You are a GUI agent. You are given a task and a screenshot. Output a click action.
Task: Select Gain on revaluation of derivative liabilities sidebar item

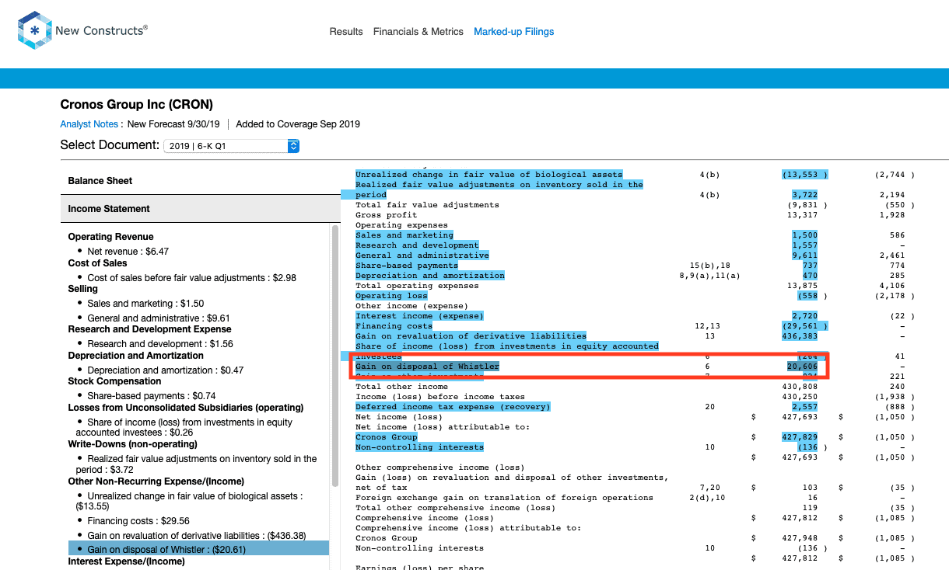(197, 536)
